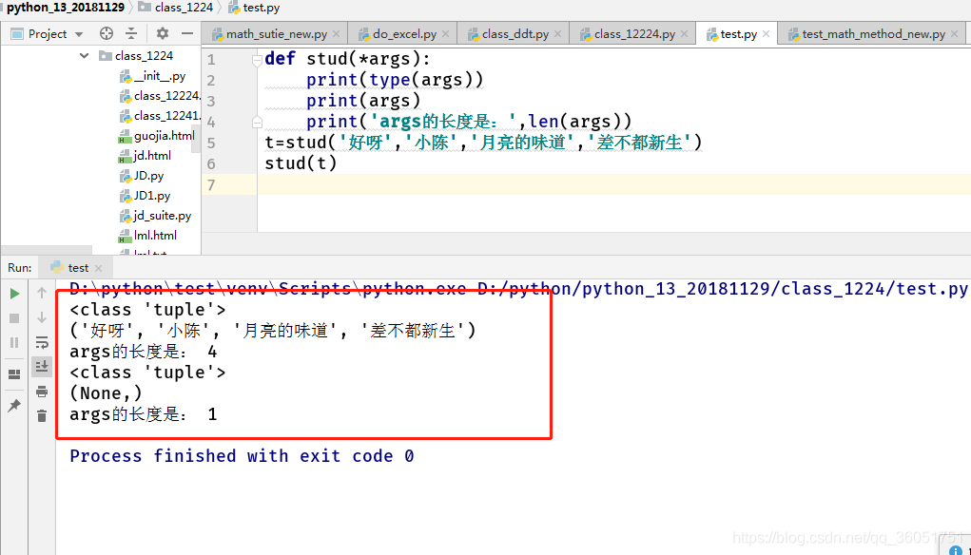Place cursor on empty line 7
The image size is (971, 555).
tap(613, 184)
